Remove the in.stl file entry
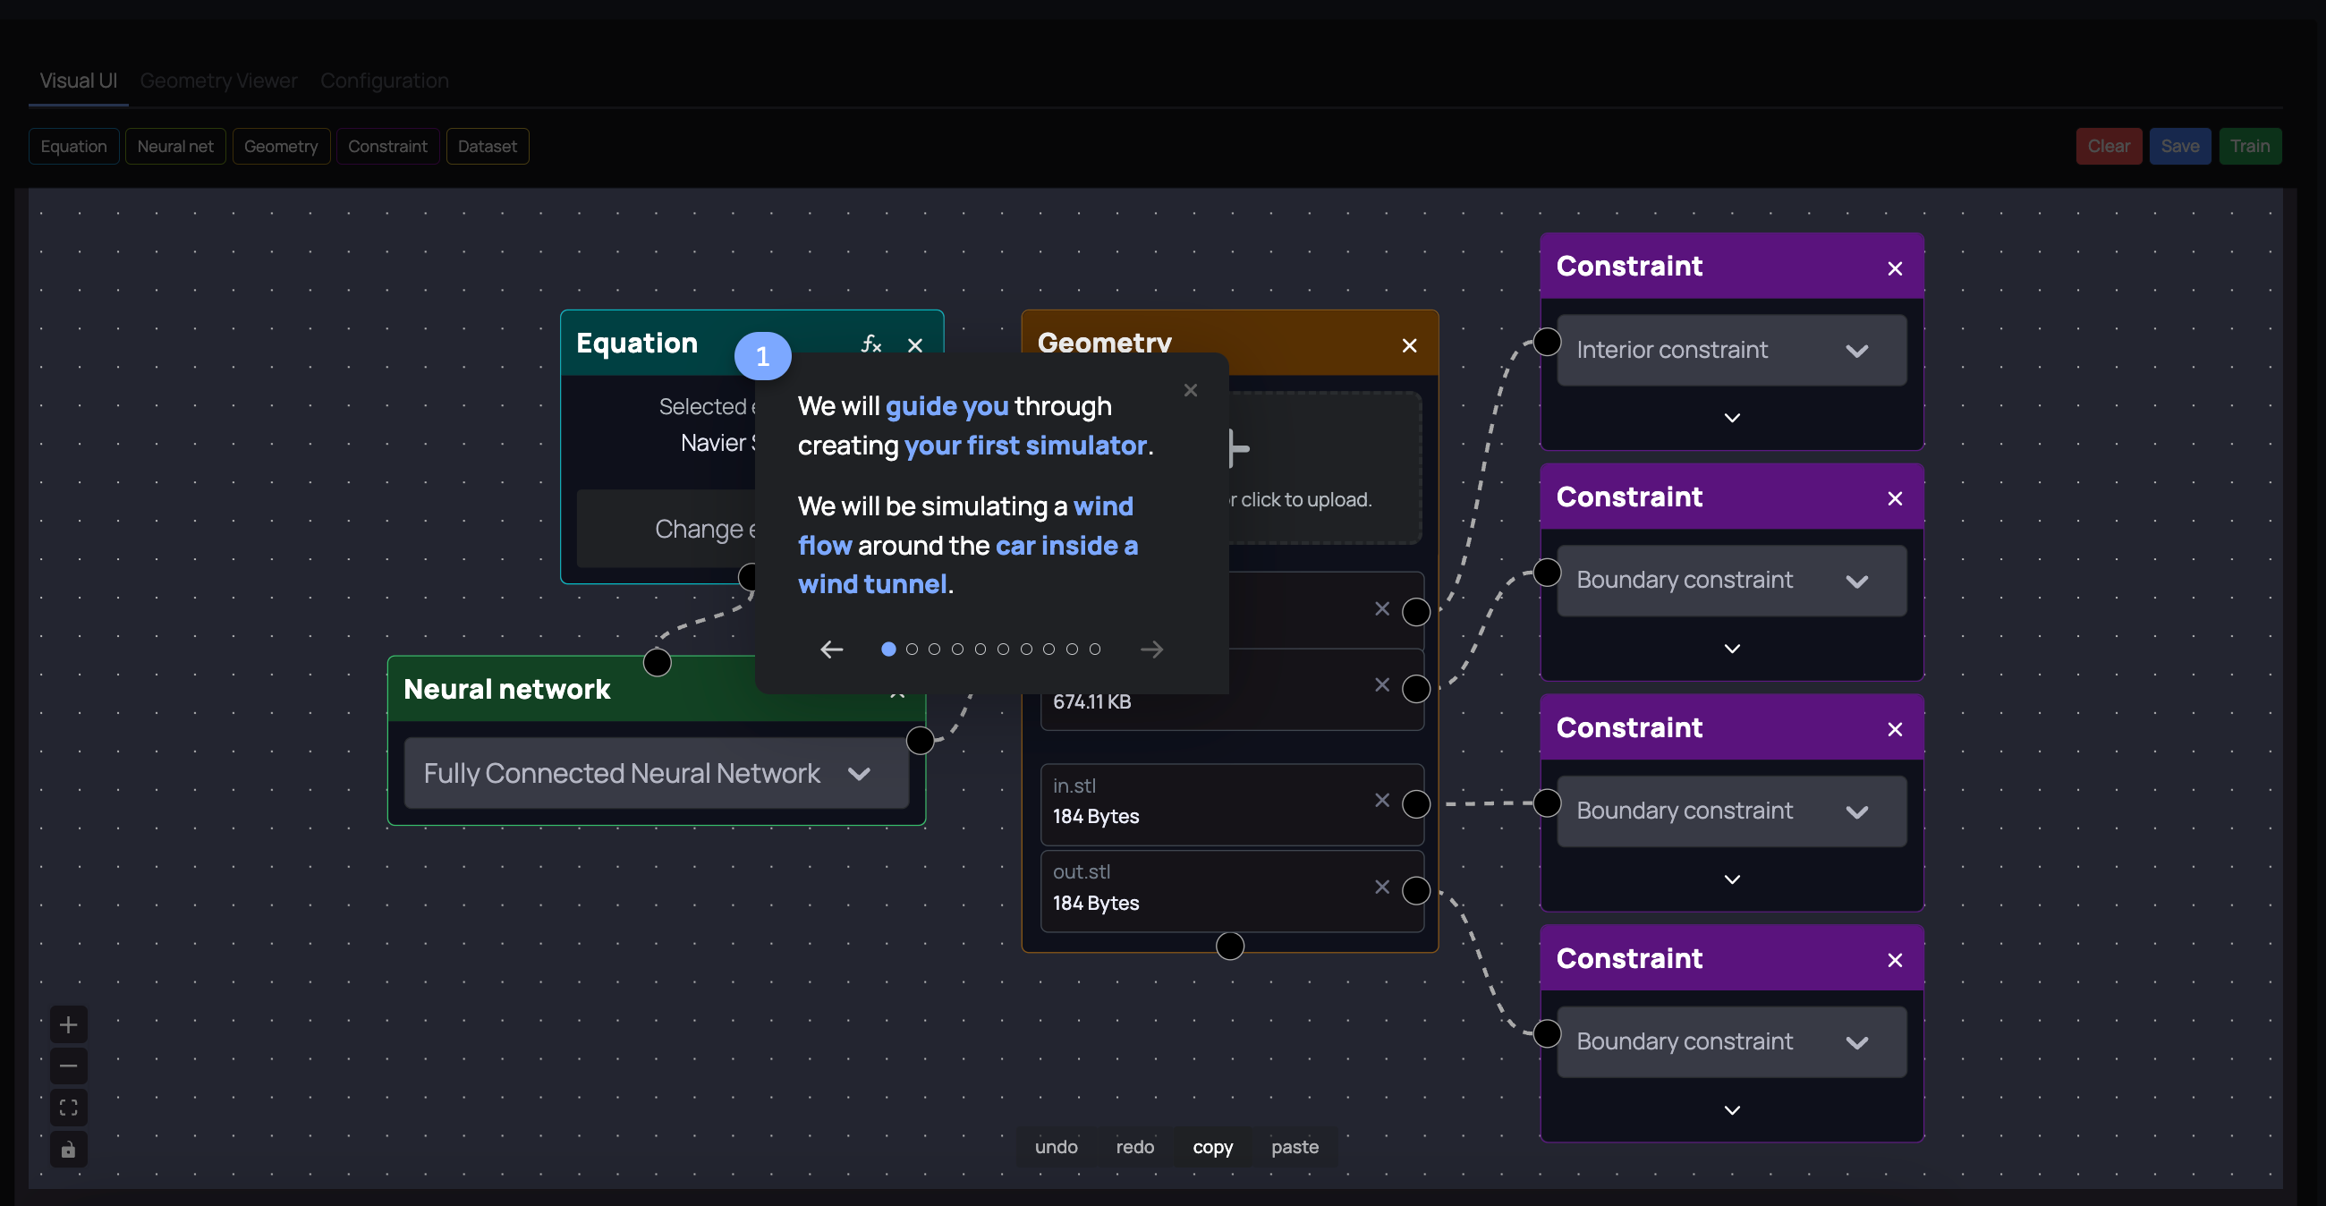 [1381, 801]
